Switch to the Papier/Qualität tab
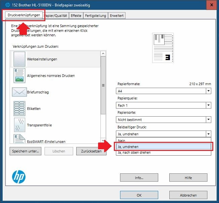 [x=56, y=15]
